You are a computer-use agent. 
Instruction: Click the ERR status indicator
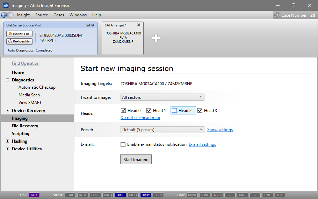point(70,195)
